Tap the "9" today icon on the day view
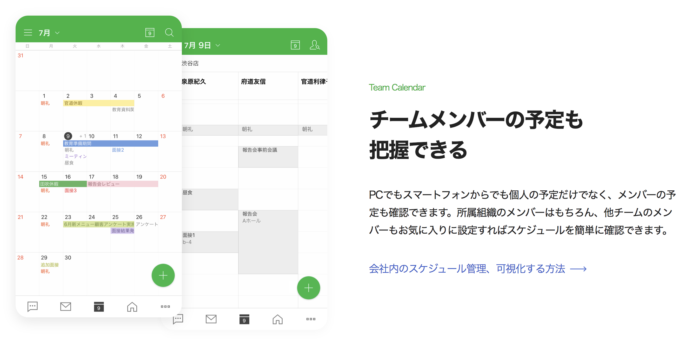This screenshot has height=360, width=692. point(296,45)
